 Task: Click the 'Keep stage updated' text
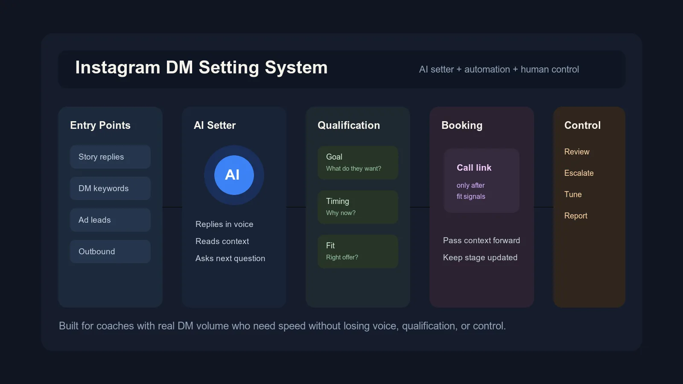coord(480,257)
